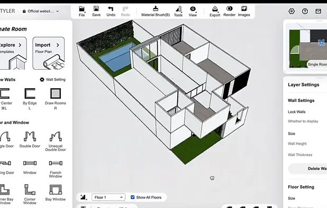The height and width of the screenshot is (208, 327).
Task: Expand the Official website dropdown
Action: tap(41, 11)
